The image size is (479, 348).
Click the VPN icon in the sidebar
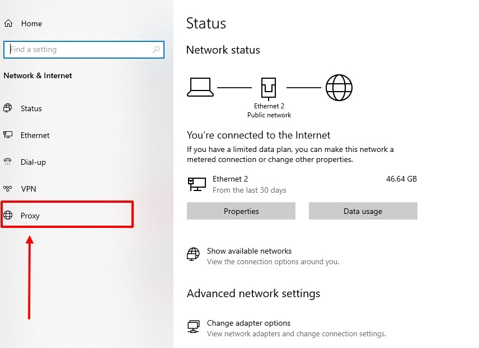[9, 189]
